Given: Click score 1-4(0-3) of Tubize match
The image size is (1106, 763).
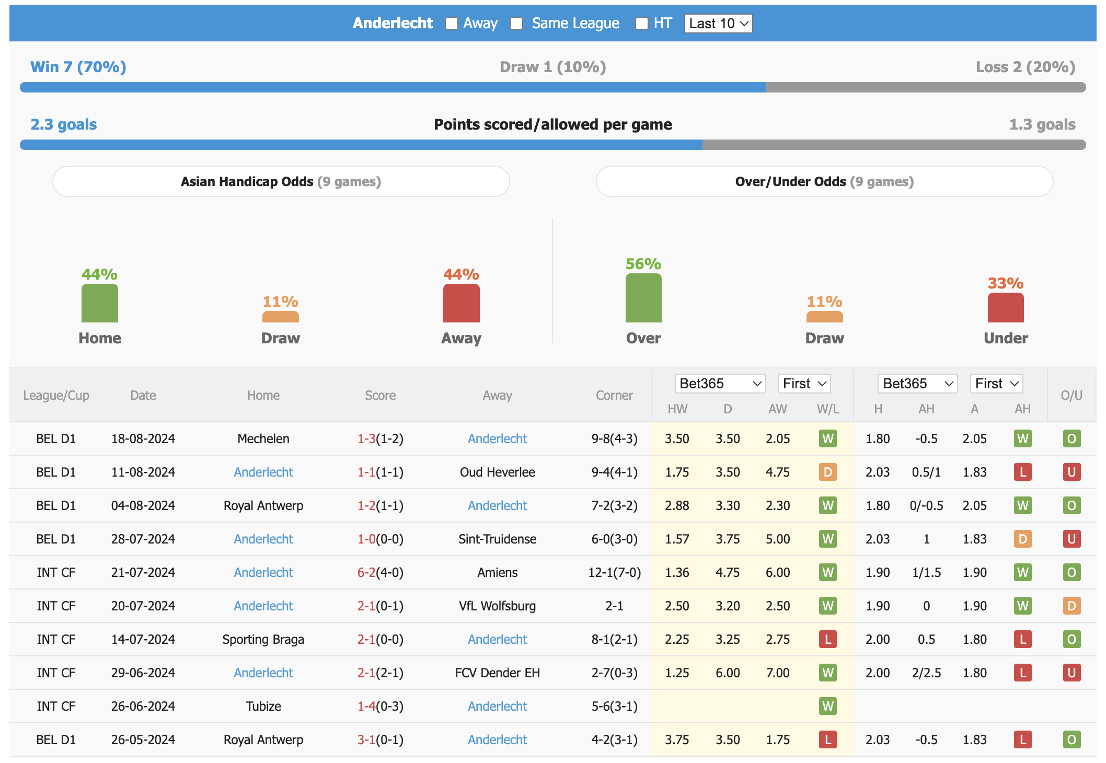Looking at the screenshot, I should tap(380, 706).
